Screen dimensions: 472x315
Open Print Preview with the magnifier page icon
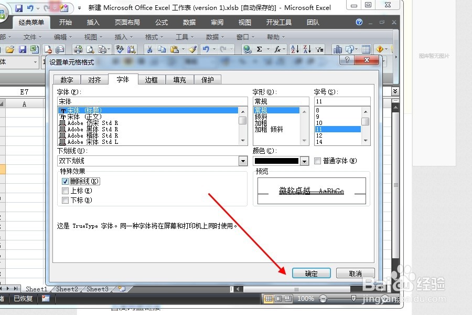coord(90,49)
